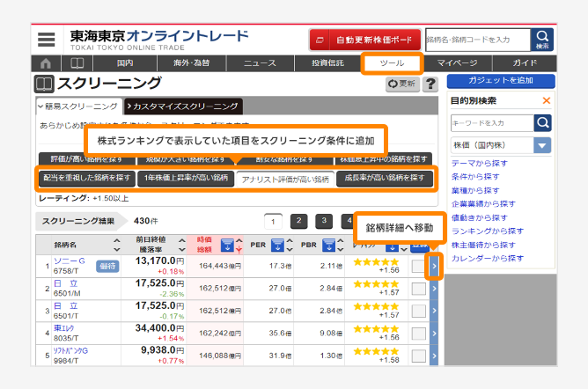The height and width of the screenshot is (389, 588).
Task: Click the 更新 refresh button
Action: pos(402,84)
